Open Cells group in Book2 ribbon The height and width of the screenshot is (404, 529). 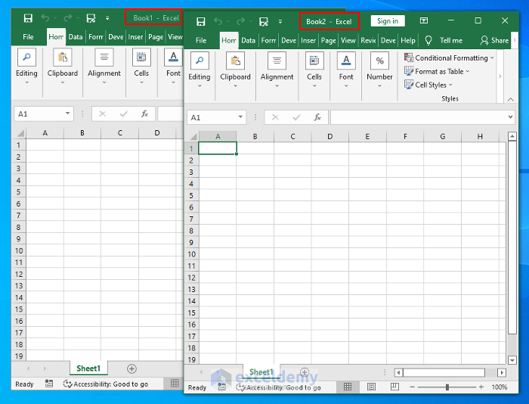point(314,70)
